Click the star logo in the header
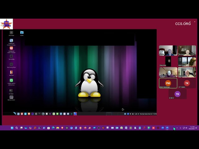This screenshot has width=199, height=149. (6, 24)
